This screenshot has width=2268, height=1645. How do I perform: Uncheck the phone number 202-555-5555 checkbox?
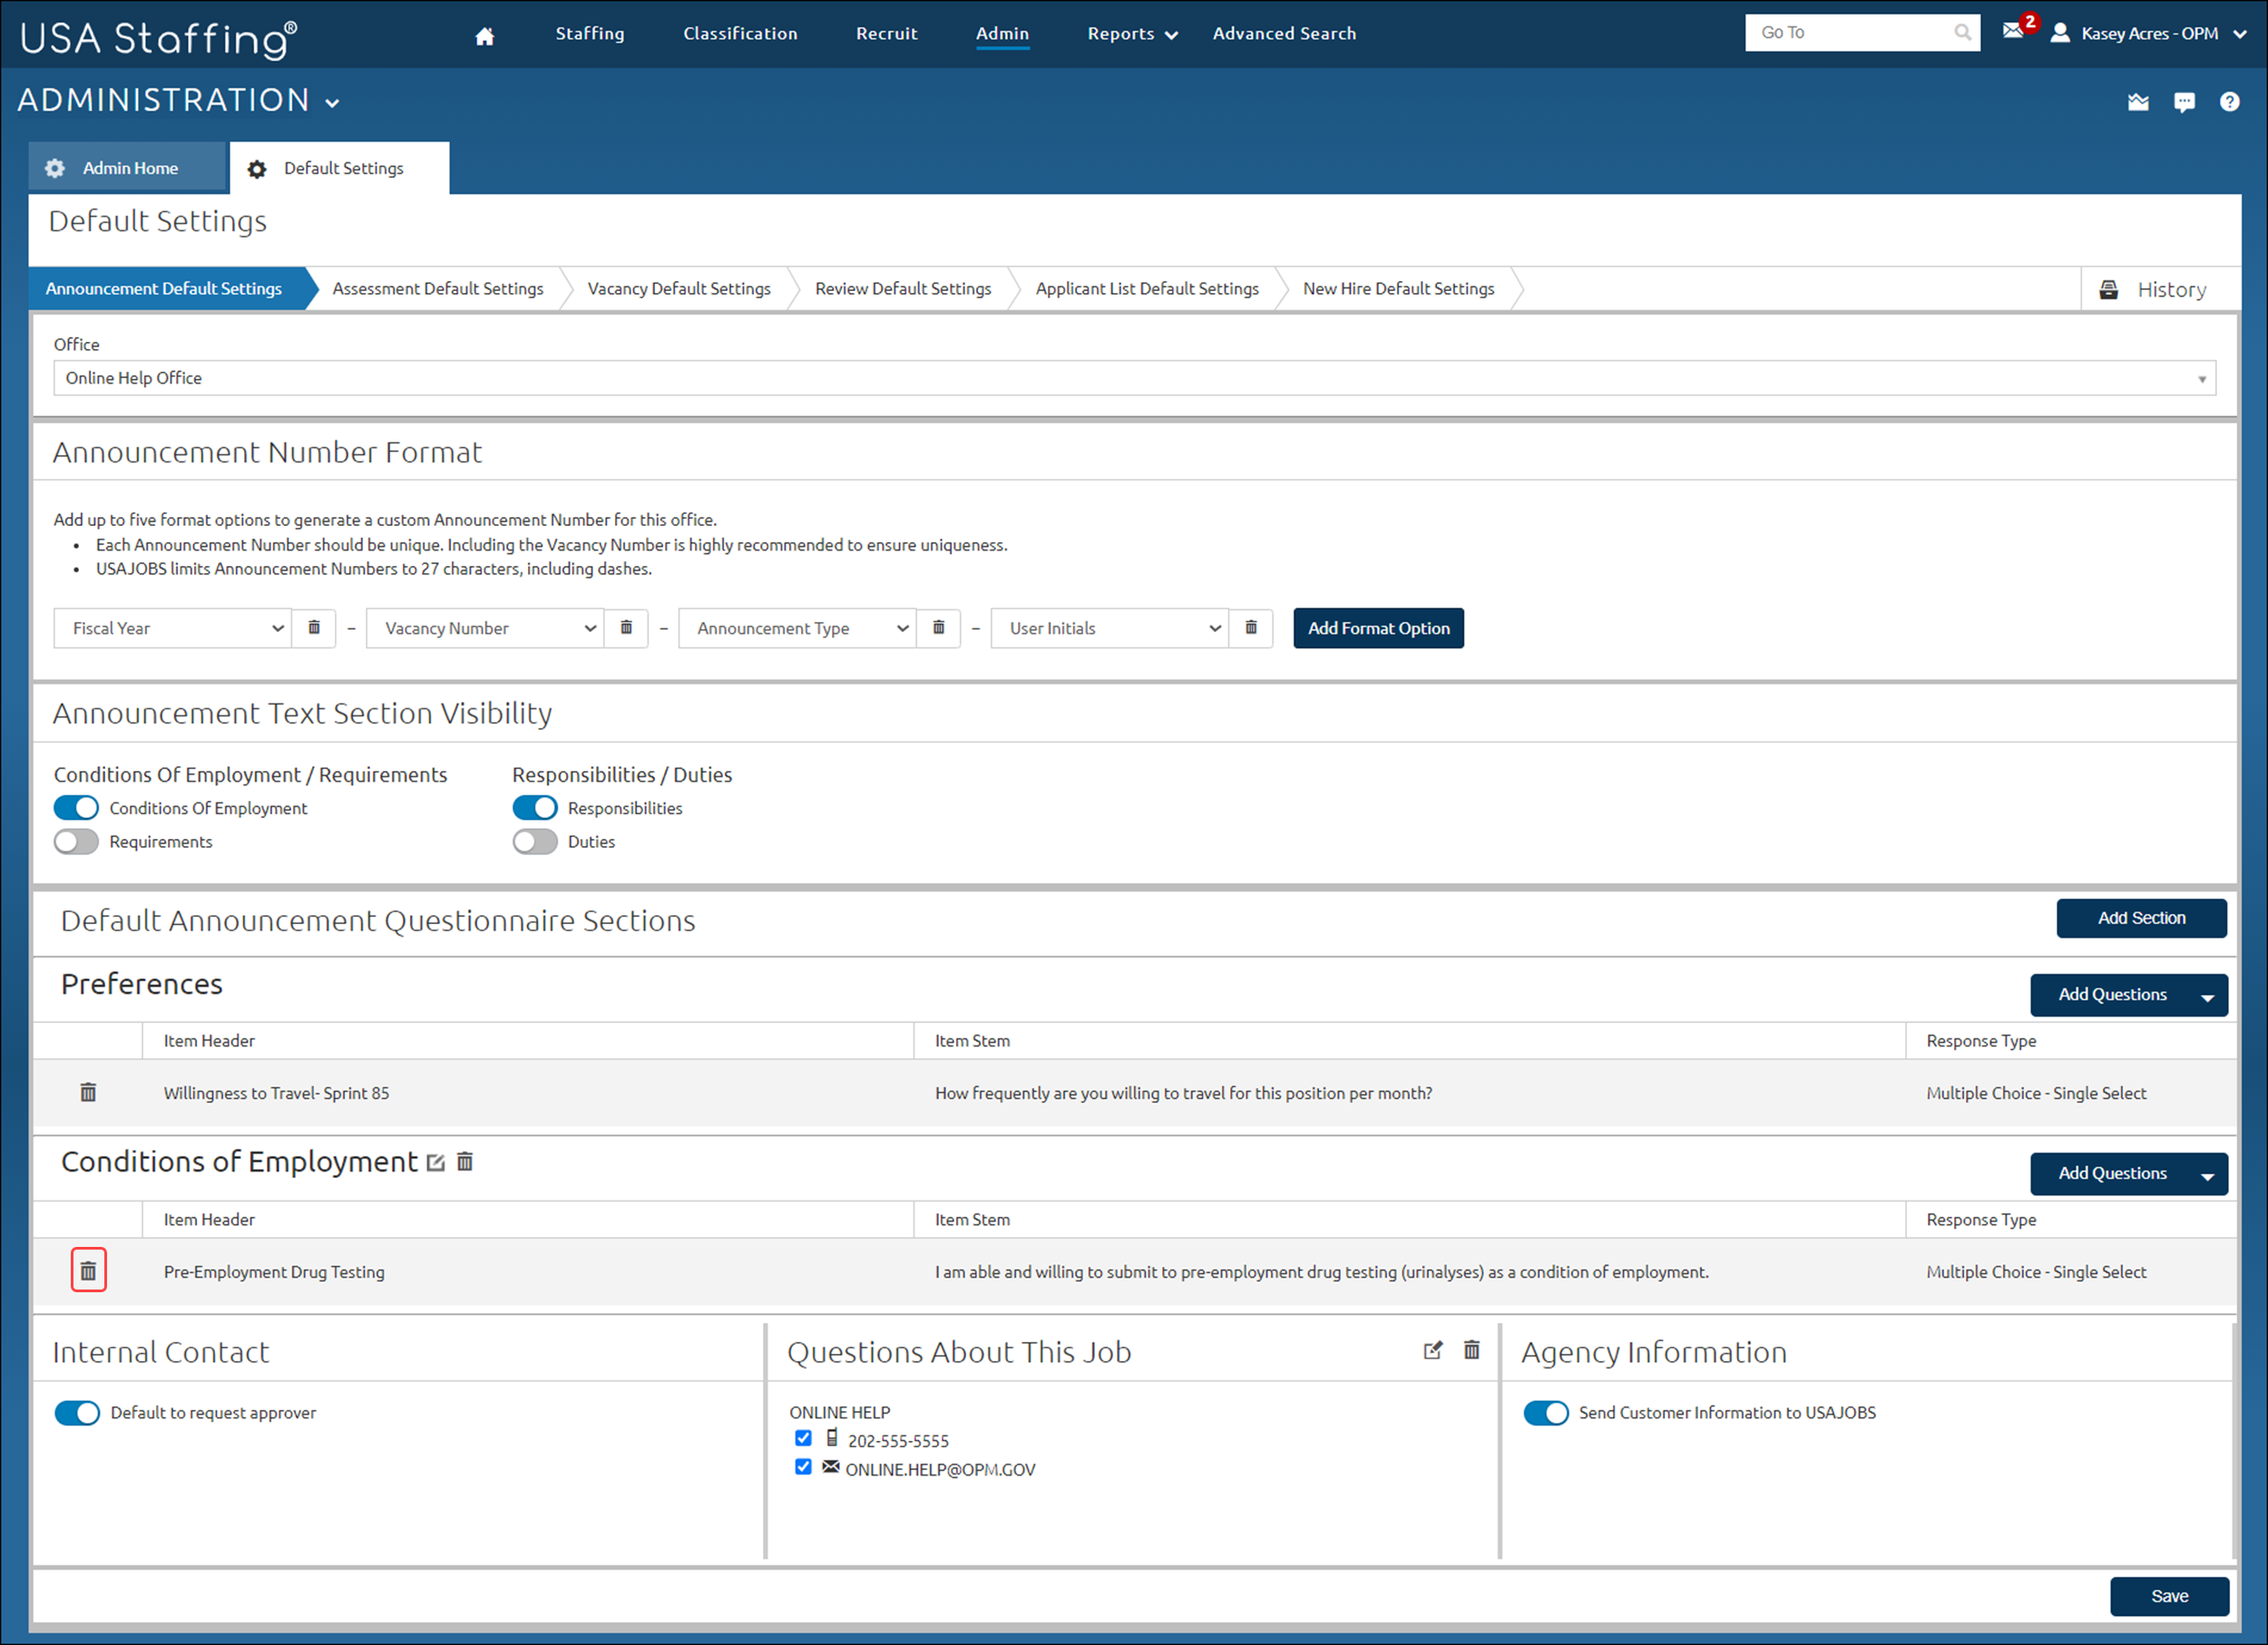click(x=803, y=1438)
